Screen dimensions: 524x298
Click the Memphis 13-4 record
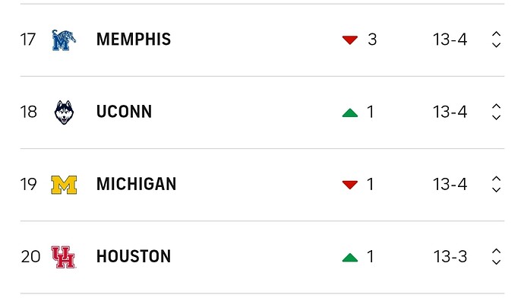coord(450,40)
